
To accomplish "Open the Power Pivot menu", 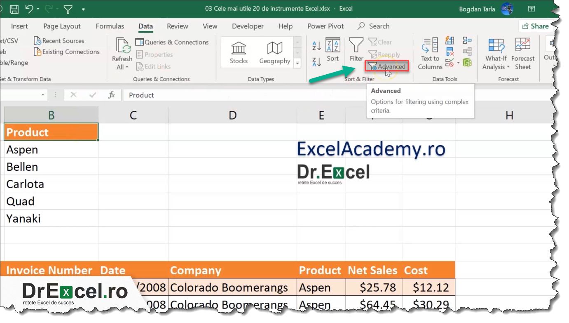I will click(325, 26).
